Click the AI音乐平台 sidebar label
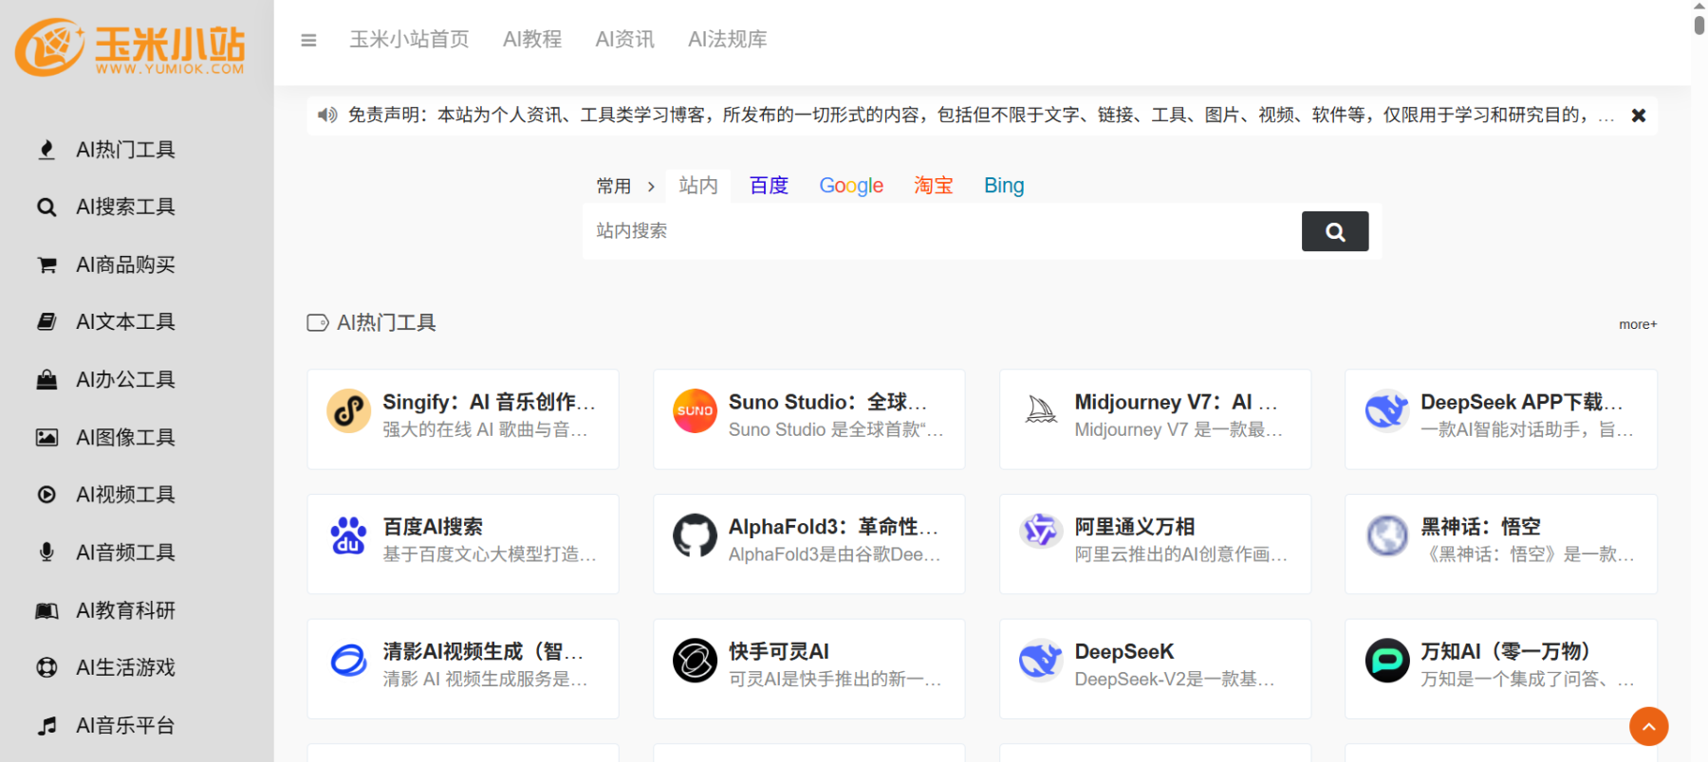Screen dimensions: 1708x762 click(x=125, y=725)
